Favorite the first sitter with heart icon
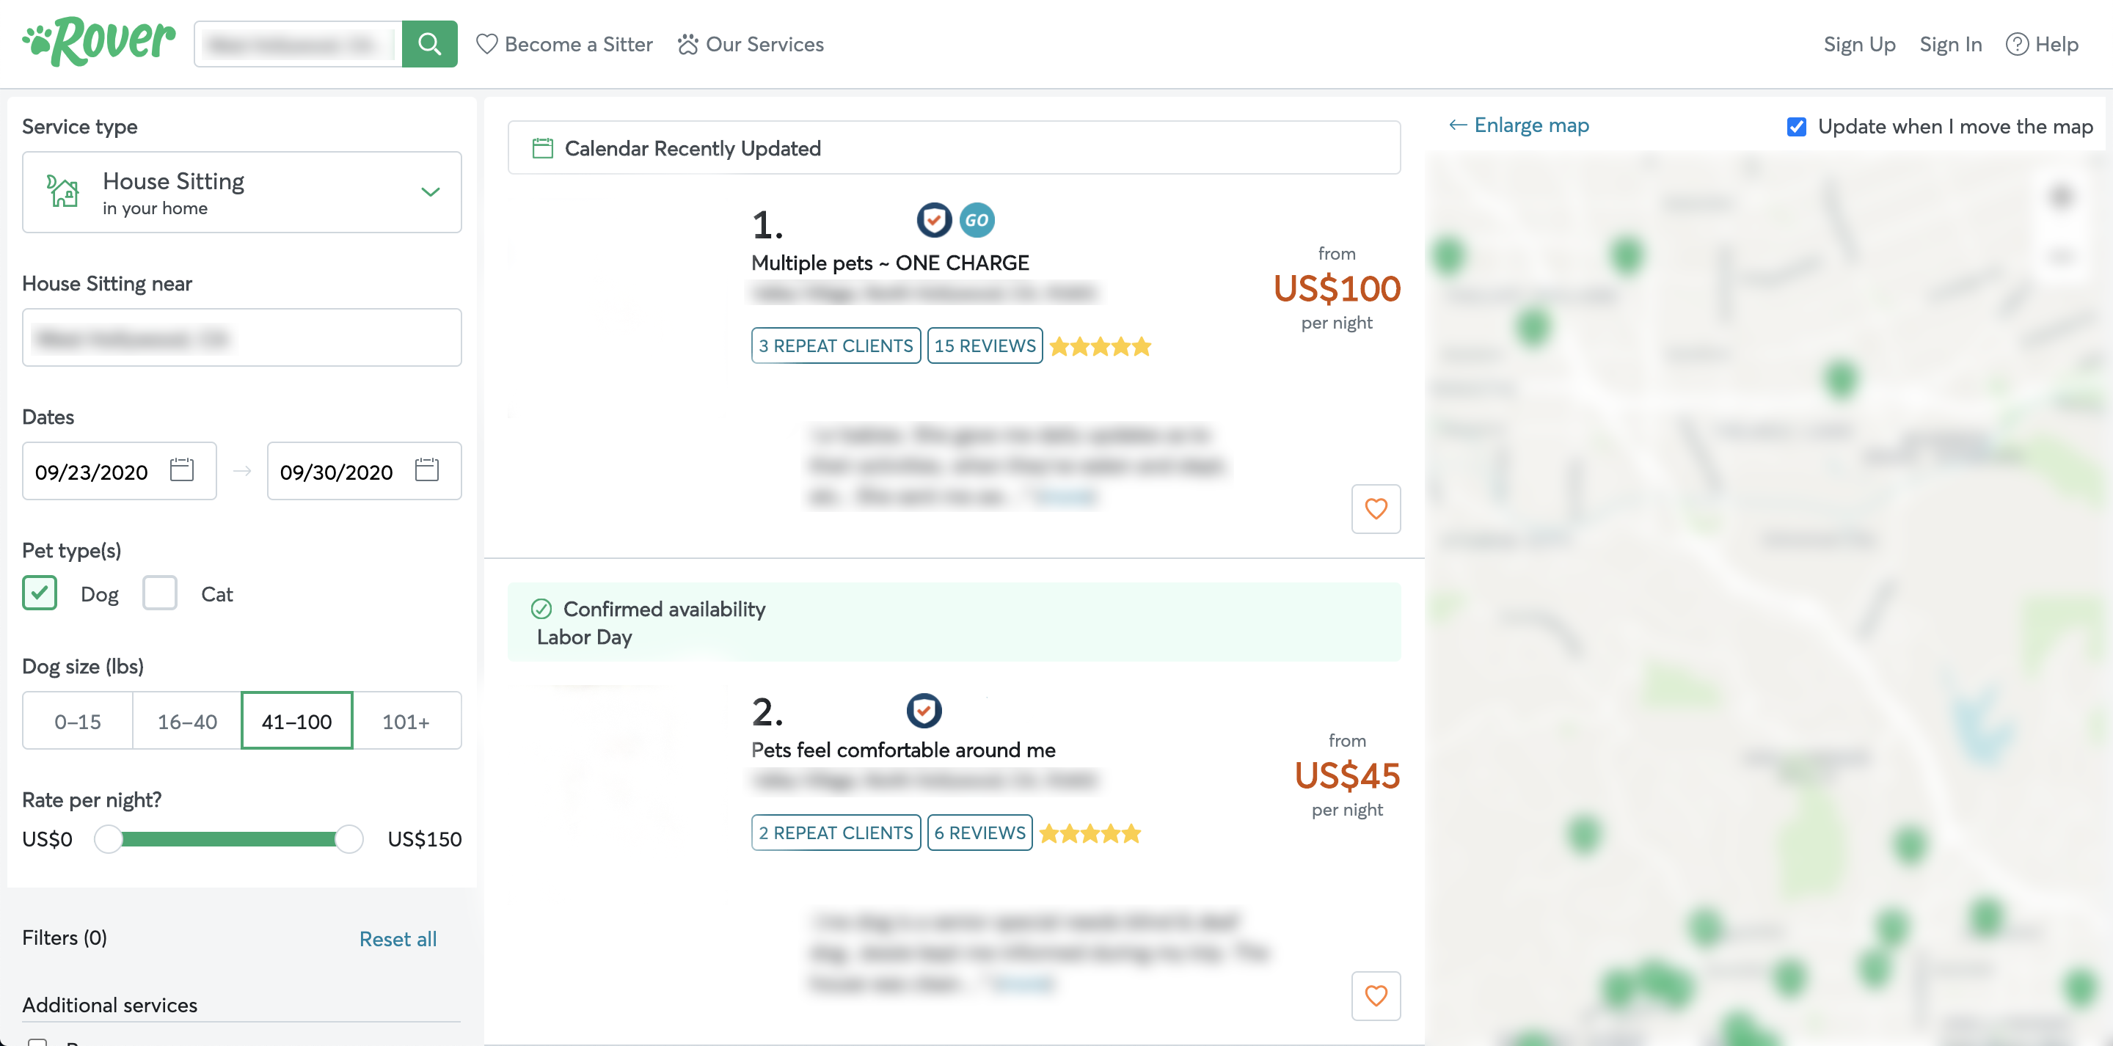The height and width of the screenshot is (1046, 2113). [1375, 510]
